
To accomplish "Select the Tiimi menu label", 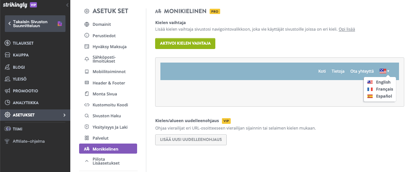I will pyautogui.click(x=17, y=129).
